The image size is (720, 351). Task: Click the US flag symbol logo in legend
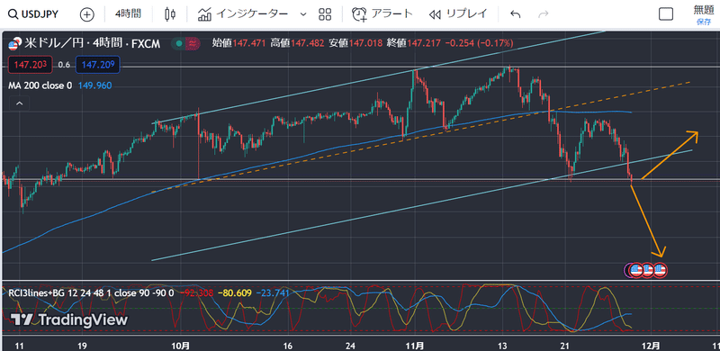(13, 45)
